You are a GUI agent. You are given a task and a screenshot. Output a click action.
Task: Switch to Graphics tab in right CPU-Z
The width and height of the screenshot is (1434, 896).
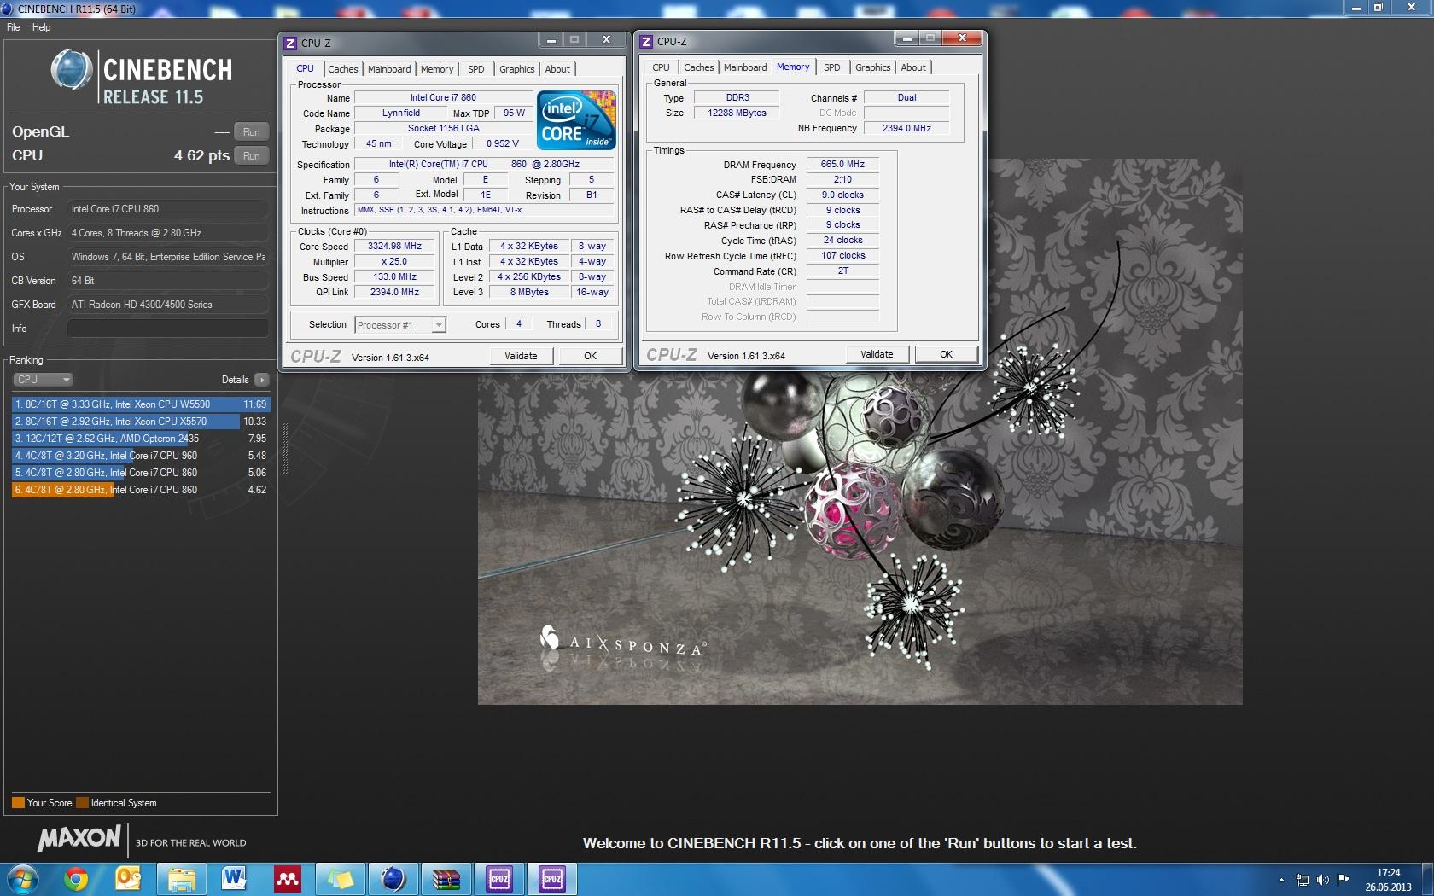click(x=873, y=67)
